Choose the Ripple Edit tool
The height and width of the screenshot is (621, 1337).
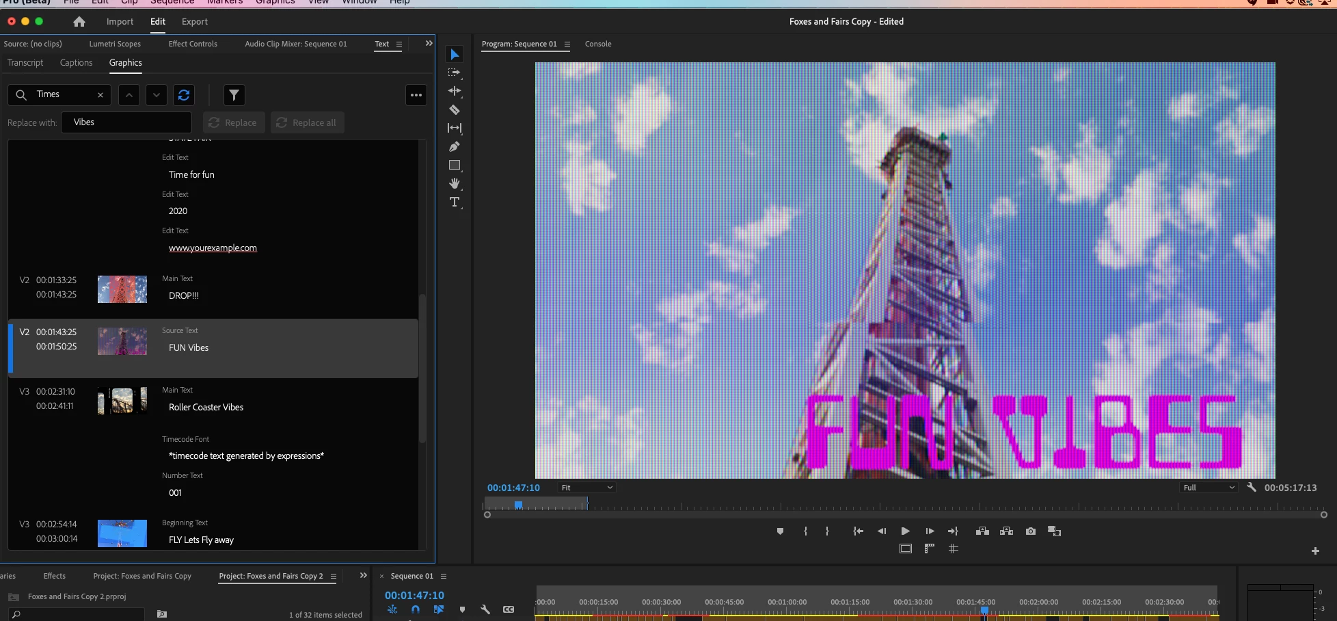(x=455, y=91)
